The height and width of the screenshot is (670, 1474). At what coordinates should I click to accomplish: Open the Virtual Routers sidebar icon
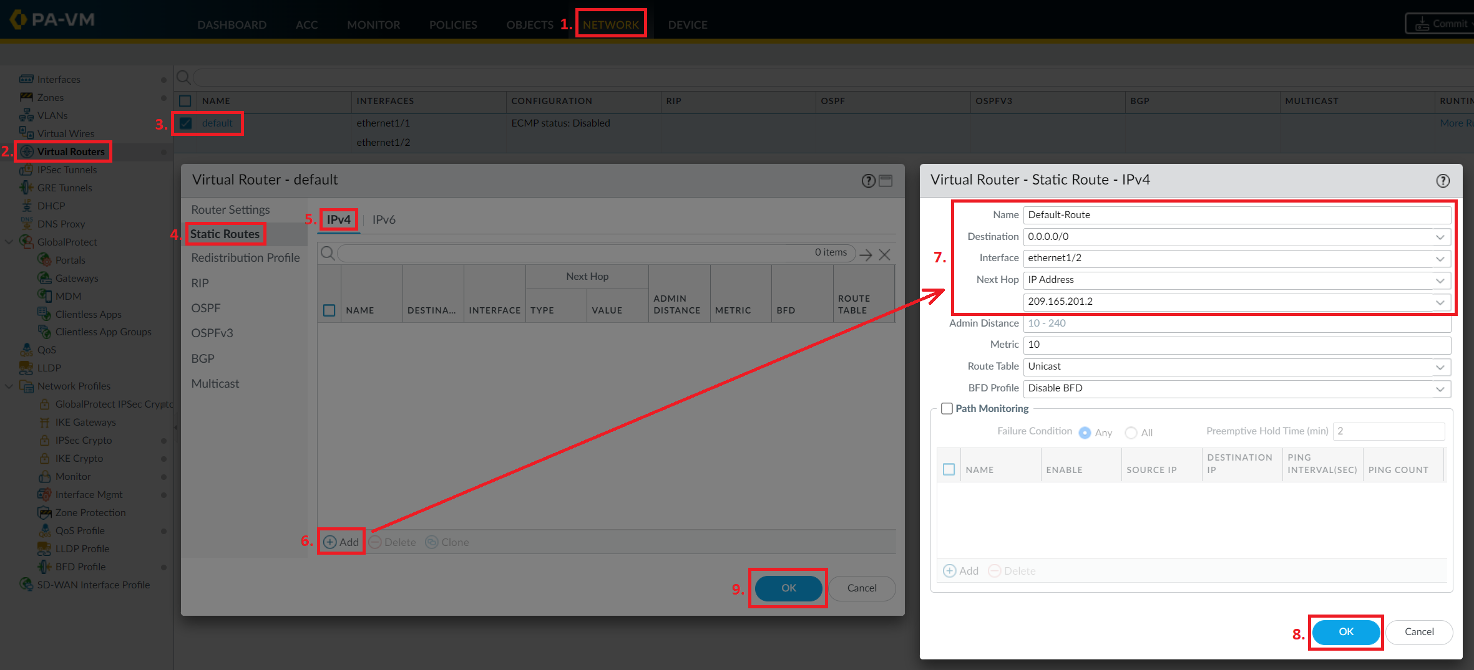pos(27,151)
